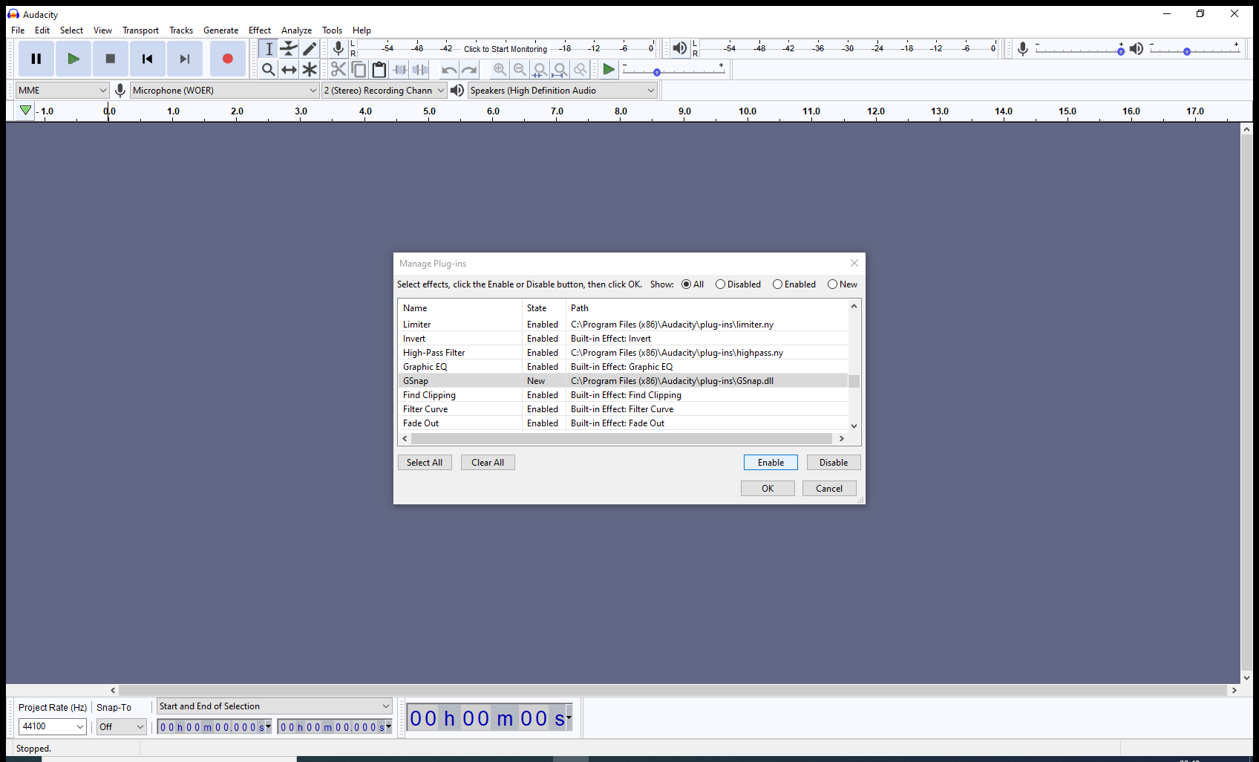Image resolution: width=1259 pixels, height=762 pixels.
Task: Open the Effect menu
Action: click(x=260, y=30)
